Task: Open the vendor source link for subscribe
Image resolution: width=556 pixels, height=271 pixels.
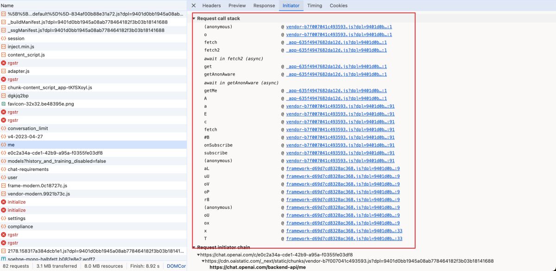Action: coord(341,153)
